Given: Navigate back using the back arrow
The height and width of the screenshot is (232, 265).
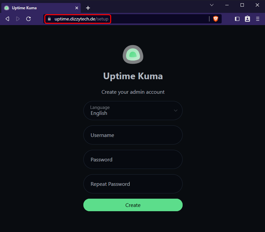Looking at the screenshot, I should point(7,19).
